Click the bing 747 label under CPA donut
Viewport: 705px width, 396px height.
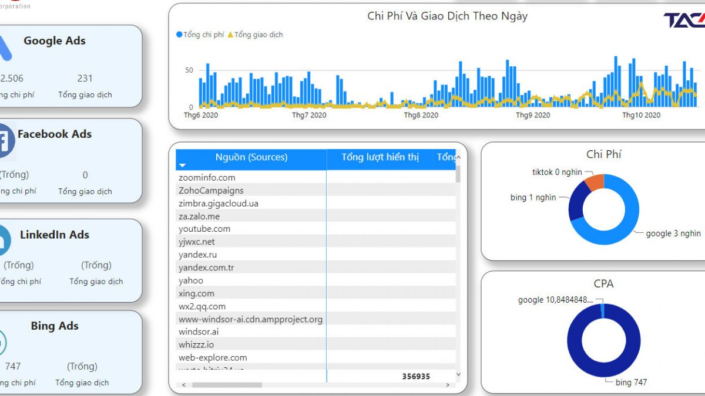click(x=631, y=383)
